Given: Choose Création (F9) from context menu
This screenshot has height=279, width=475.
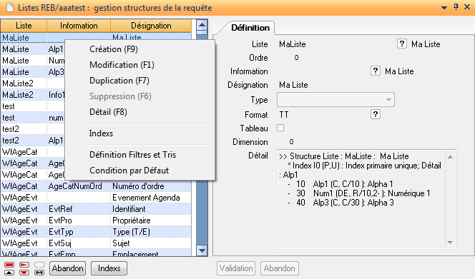Looking at the screenshot, I should pos(114,49).
